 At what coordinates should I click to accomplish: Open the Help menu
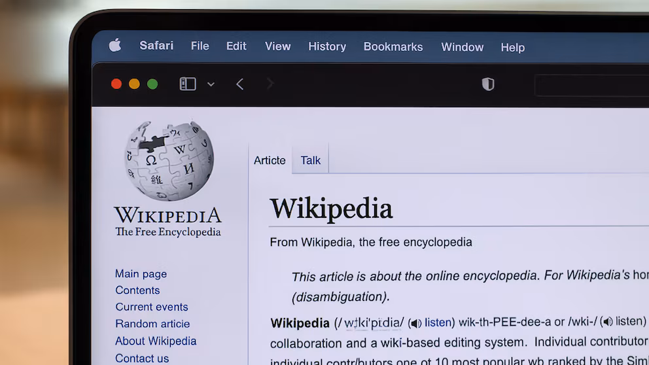513,48
